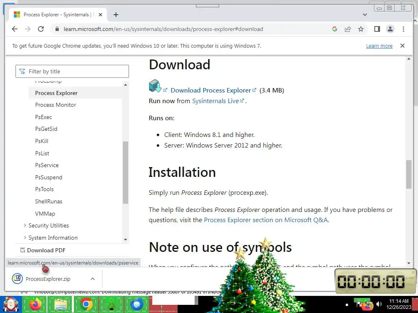Click the grayed forward navigation arrow
This screenshot has width=418, height=313.
28,29
